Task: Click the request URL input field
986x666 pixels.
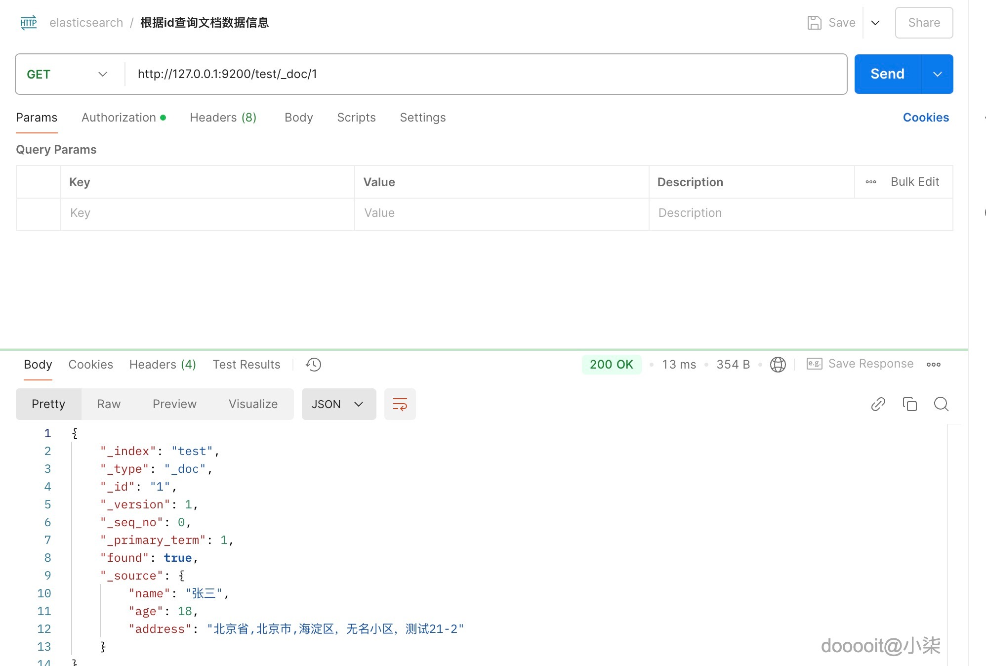Action: [484, 74]
